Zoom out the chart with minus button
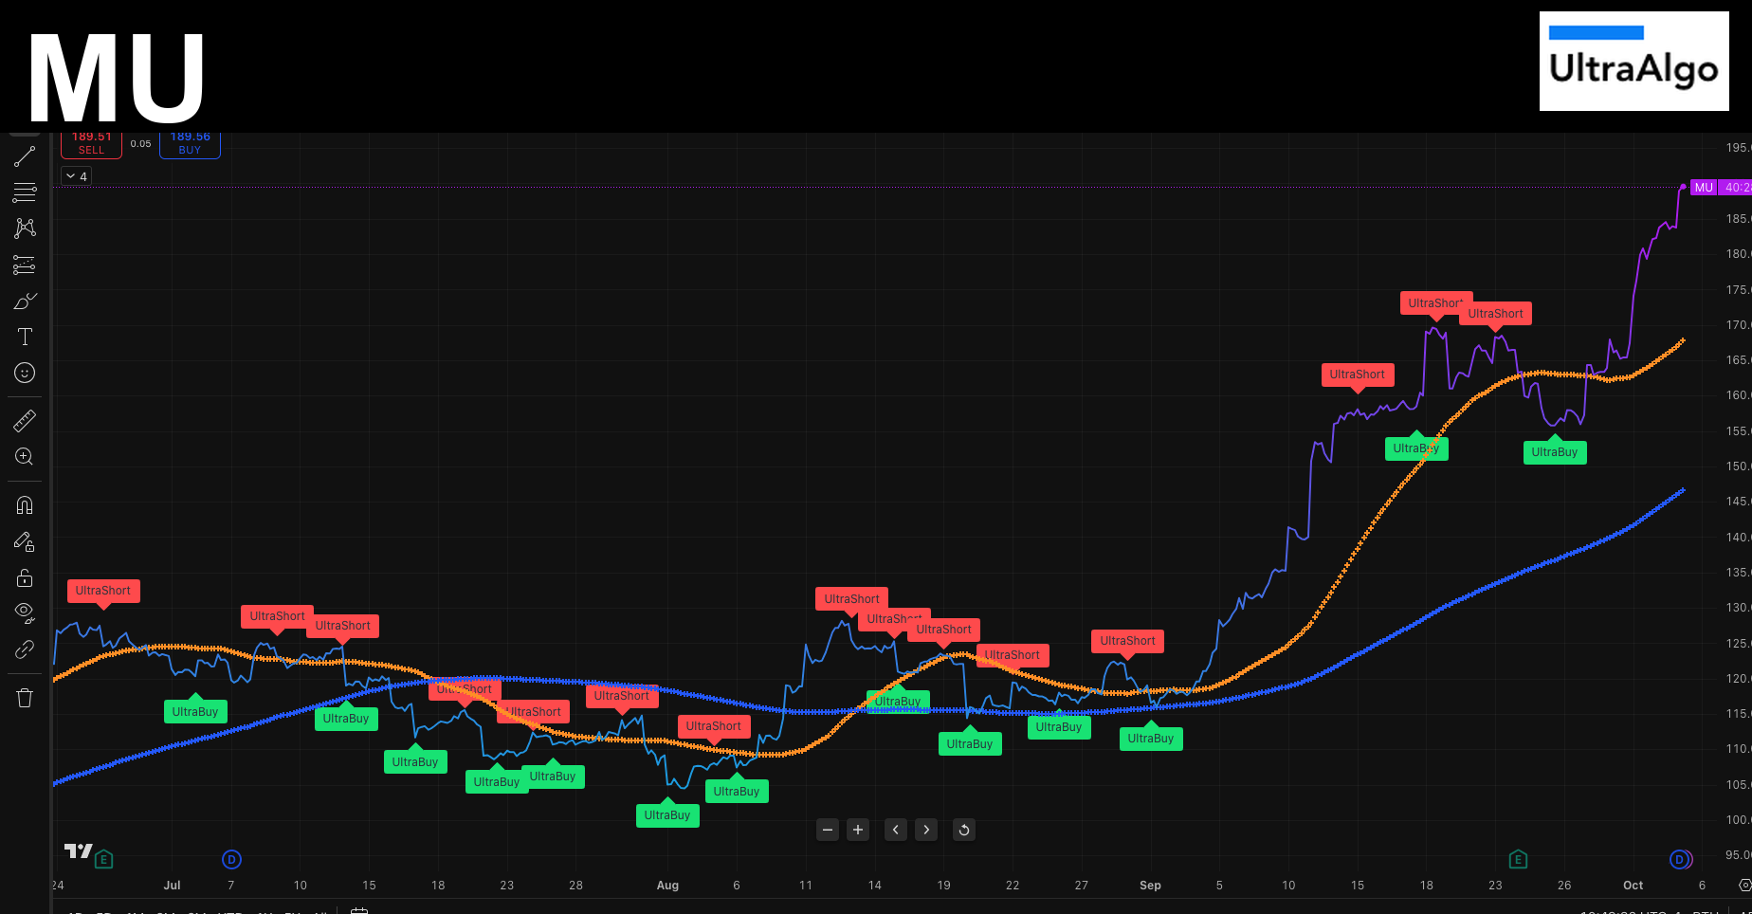1752x914 pixels. tap(828, 830)
